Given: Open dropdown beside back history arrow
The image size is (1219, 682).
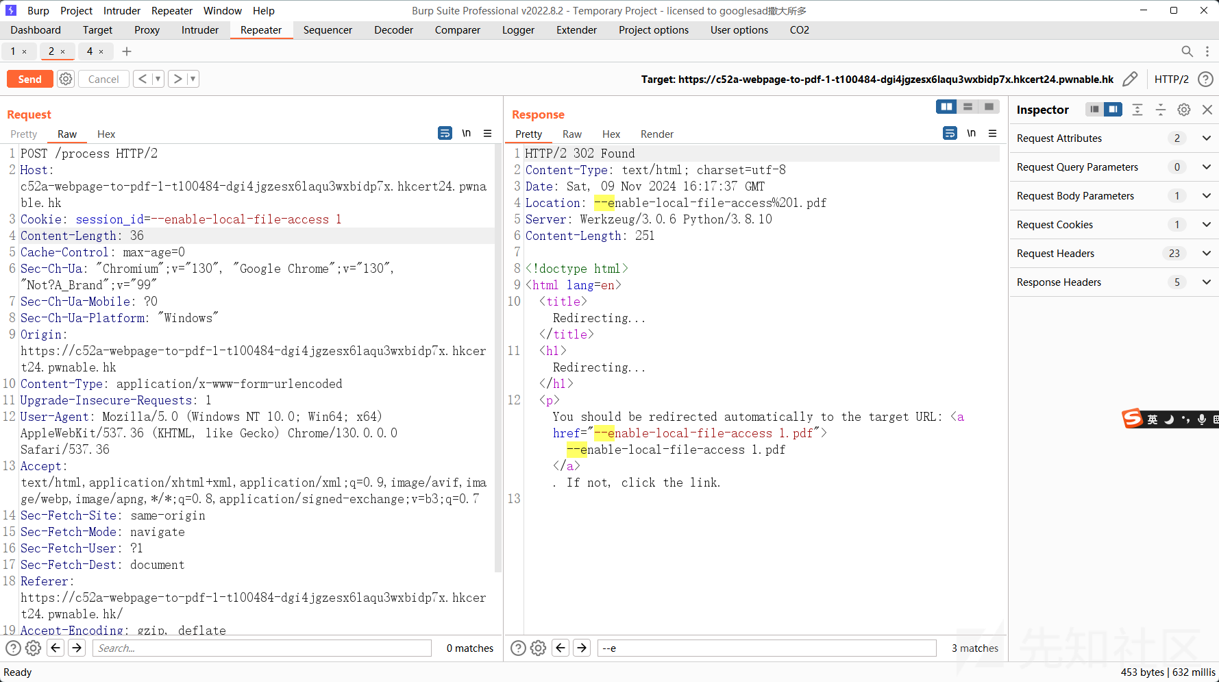Looking at the screenshot, I should click(158, 79).
